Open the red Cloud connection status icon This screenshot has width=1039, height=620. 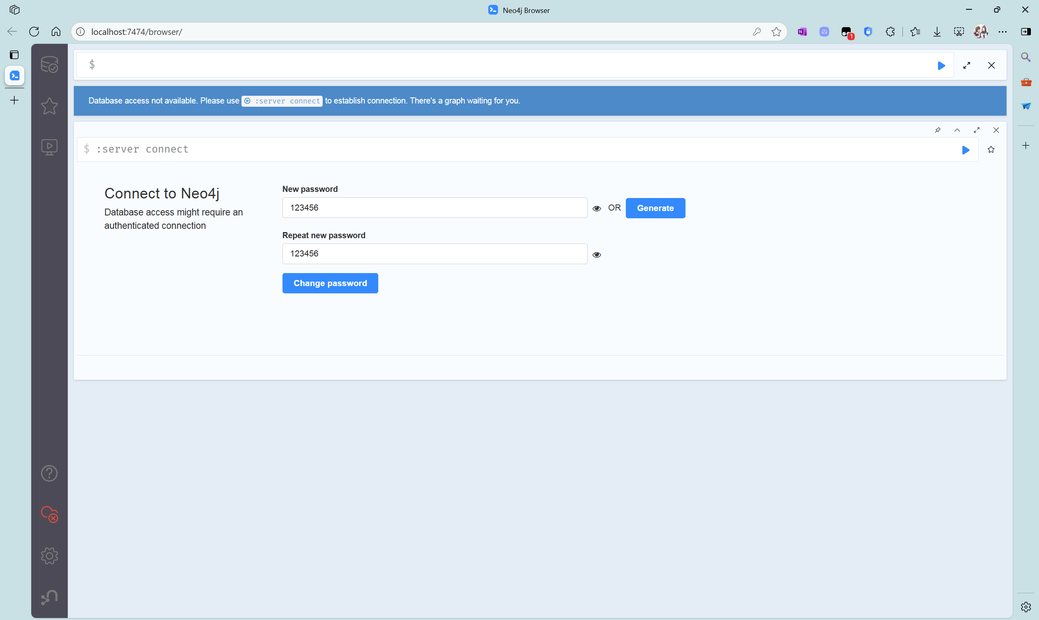(49, 515)
